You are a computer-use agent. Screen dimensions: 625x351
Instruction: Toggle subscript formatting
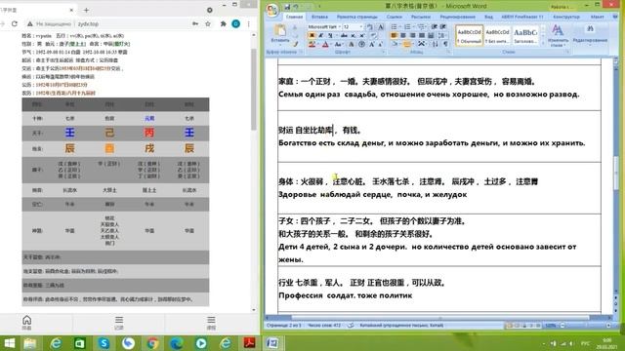point(353,35)
